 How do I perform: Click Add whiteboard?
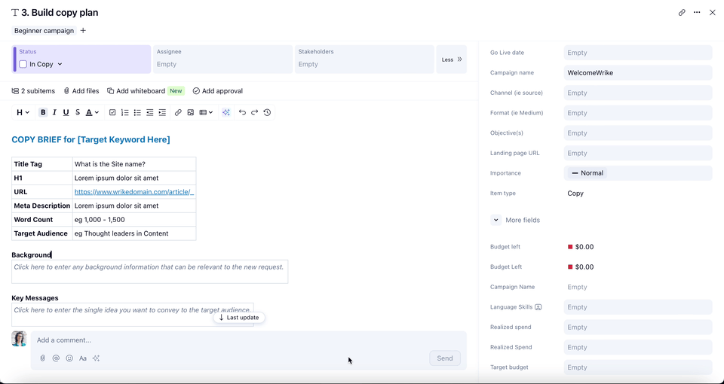tap(136, 91)
